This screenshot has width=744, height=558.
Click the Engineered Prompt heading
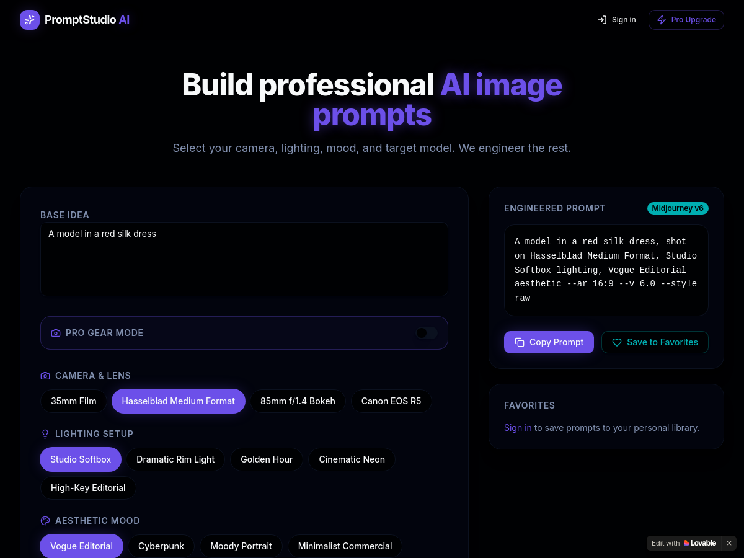pyautogui.click(x=555, y=208)
